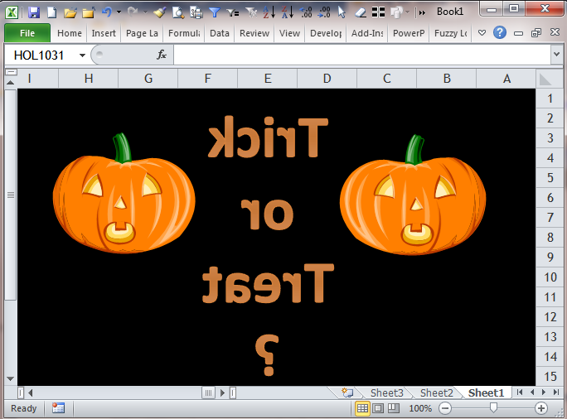Select the Format Painter brush icon
Screen dimensions: 567x419
(x=159, y=12)
